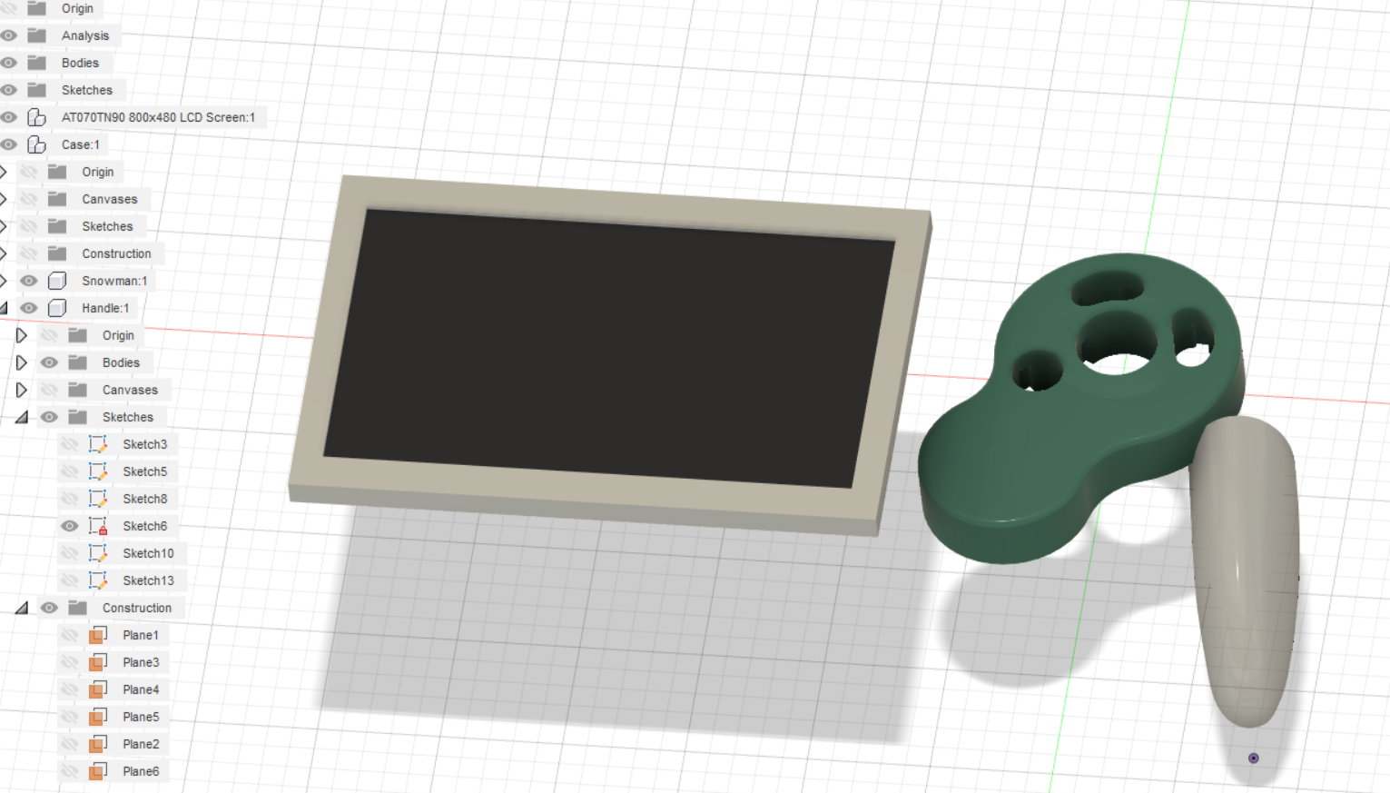Click the folder icon beside Construction under Case:1
The image size is (1390, 793).
point(57,253)
